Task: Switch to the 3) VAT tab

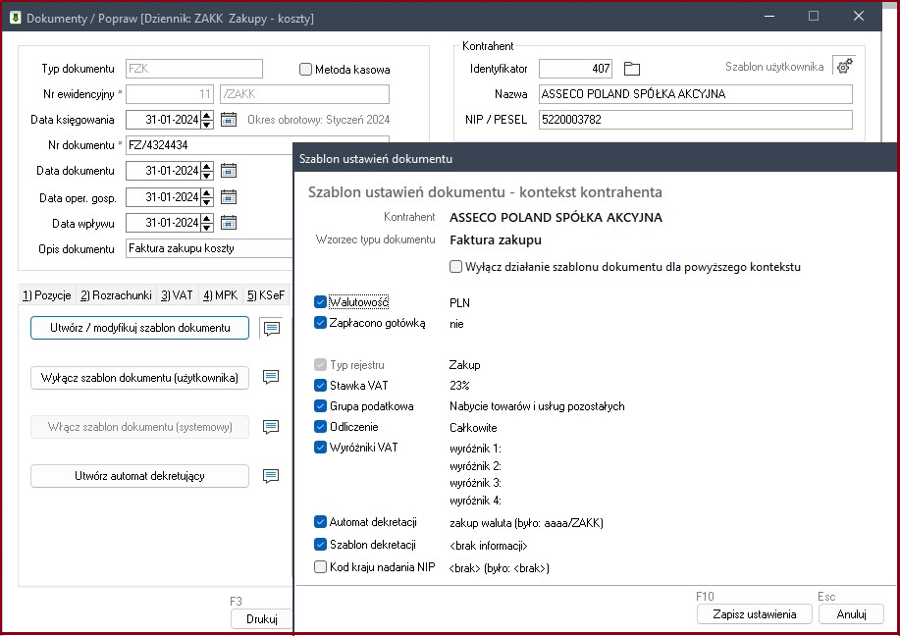Action: [x=178, y=294]
